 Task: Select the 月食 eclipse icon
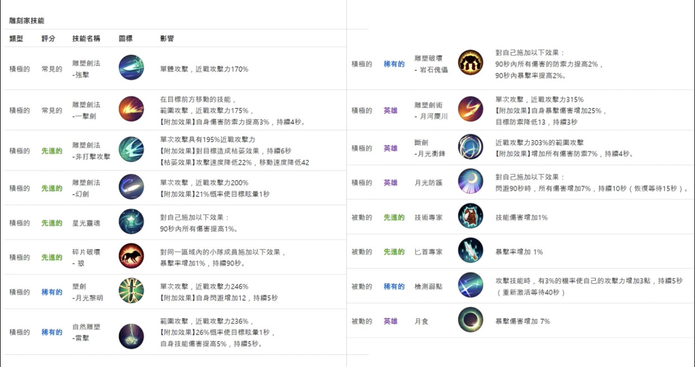[x=470, y=321]
